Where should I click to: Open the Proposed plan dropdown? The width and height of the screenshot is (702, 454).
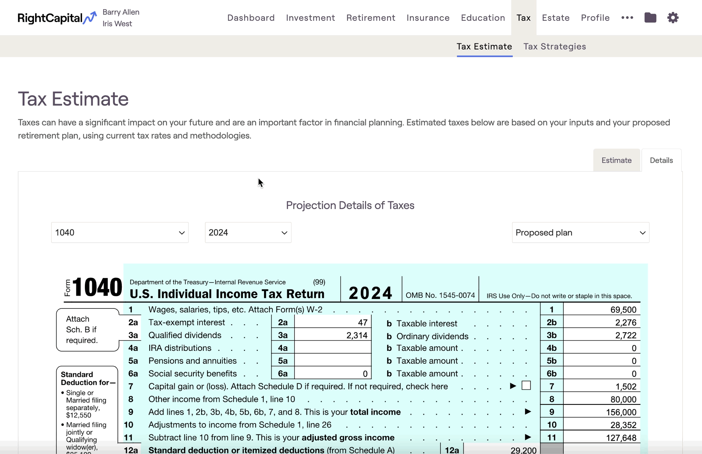point(581,232)
